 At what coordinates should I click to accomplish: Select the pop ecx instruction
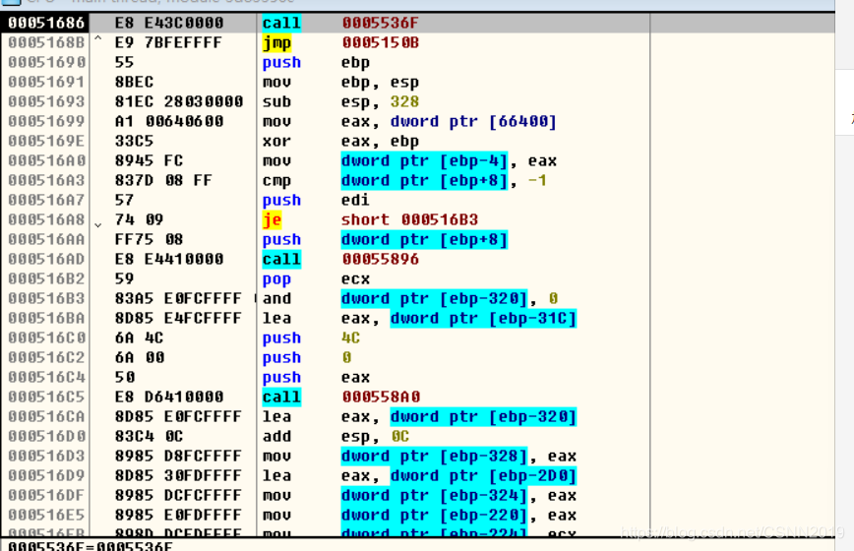(x=316, y=278)
